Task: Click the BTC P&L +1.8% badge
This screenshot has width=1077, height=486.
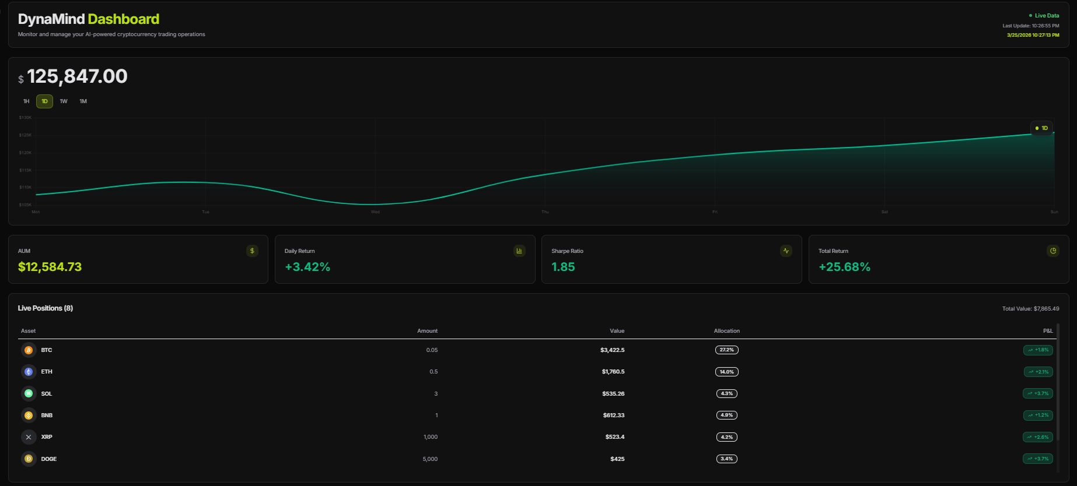Action: click(x=1038, y=350)
